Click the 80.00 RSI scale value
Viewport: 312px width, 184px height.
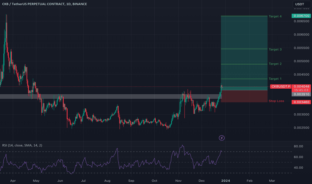pos(298,147)
